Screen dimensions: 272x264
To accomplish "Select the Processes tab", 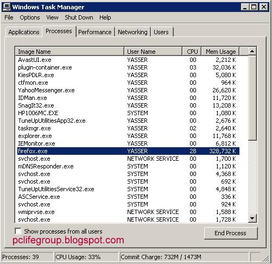I will coord(59,31).
